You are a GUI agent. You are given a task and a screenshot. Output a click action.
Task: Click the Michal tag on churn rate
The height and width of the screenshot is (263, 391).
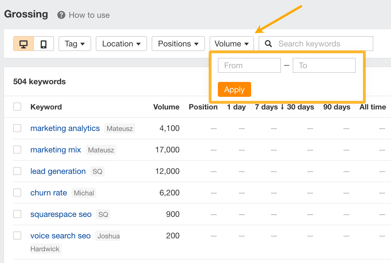coord(84,193)
